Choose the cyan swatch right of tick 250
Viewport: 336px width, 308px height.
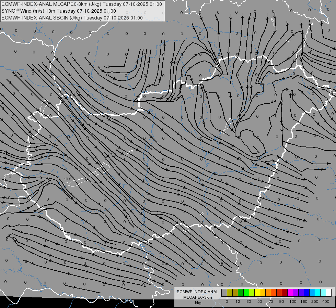[x=318, y=293]
